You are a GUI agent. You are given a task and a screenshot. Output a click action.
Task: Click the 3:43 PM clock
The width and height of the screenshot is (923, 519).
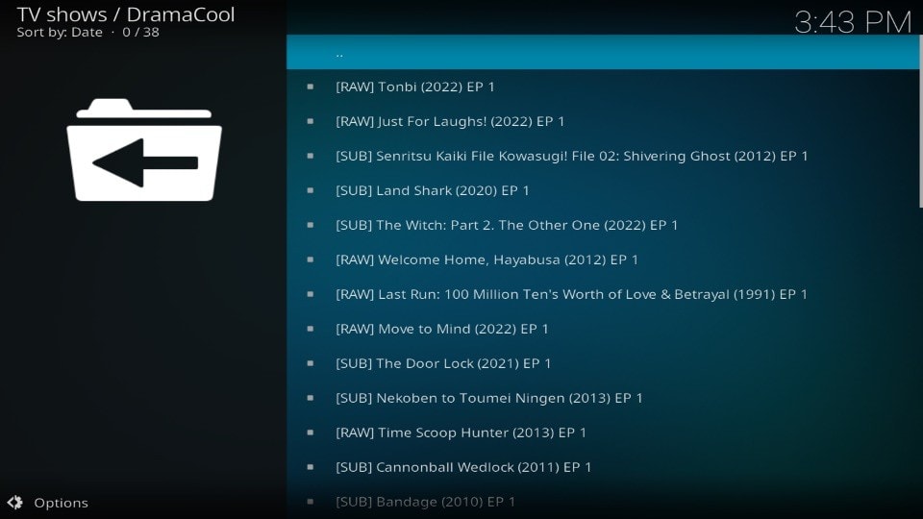[853, 22]
